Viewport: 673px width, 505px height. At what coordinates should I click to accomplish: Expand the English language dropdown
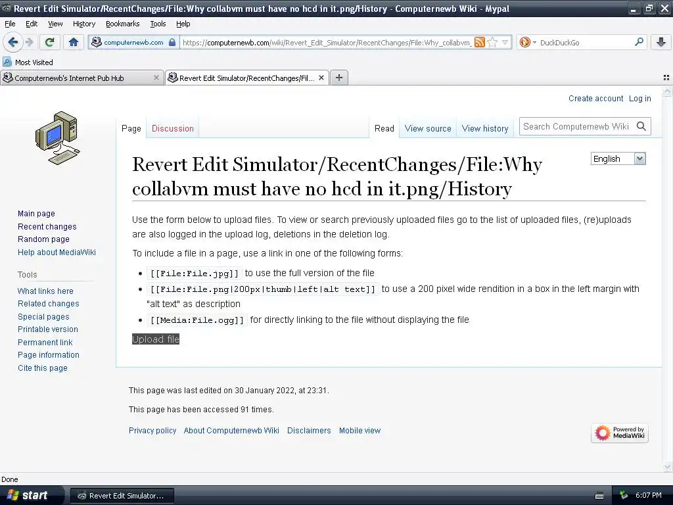[618, 158]
